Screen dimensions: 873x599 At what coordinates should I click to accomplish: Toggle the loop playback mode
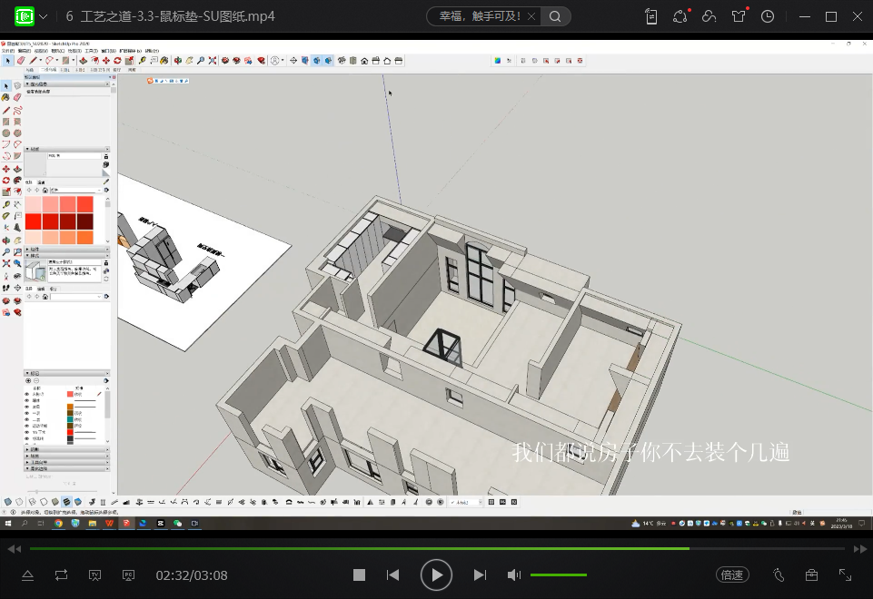(61, 574)
